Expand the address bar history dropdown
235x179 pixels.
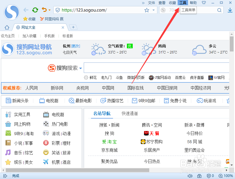coord(154,10)
